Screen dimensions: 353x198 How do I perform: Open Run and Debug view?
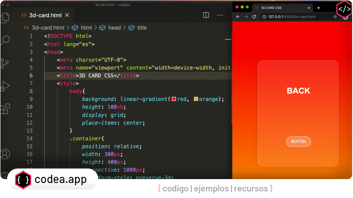click(5, 86)
